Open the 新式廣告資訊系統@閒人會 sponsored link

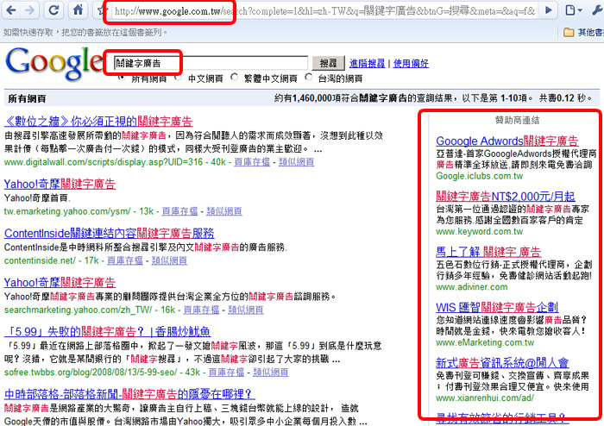pos(502,362)
